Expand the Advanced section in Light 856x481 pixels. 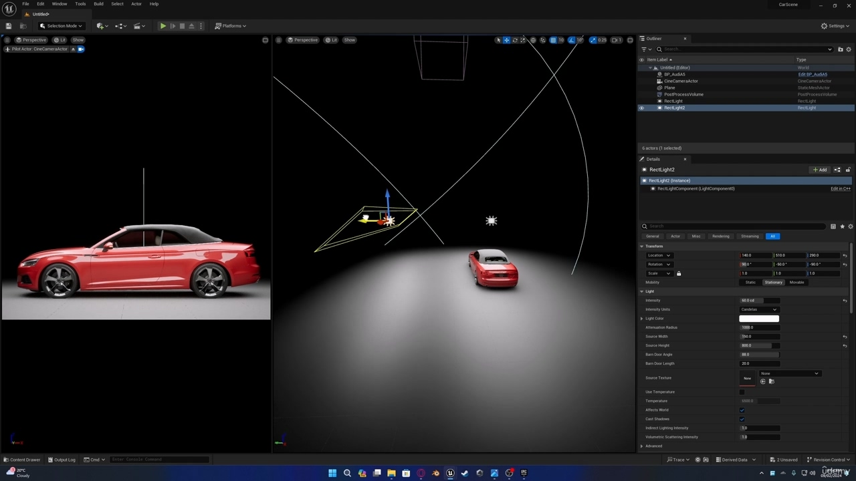pos(642,446)
